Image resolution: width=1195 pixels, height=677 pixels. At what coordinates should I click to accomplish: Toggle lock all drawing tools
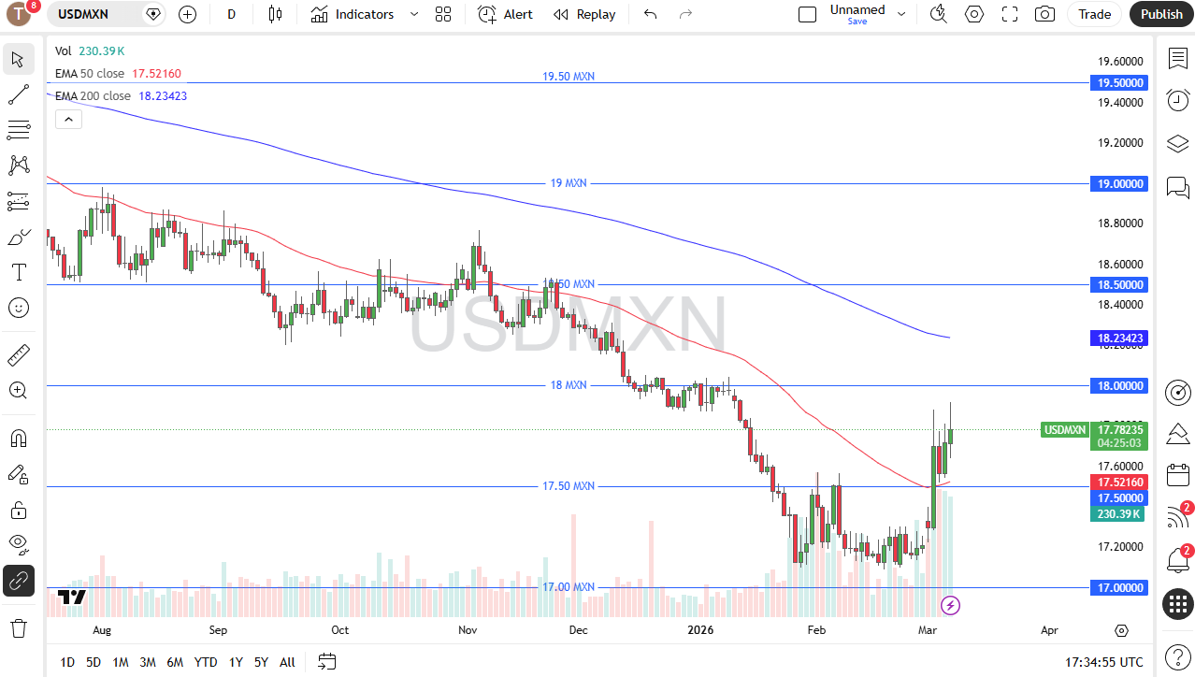pos(18,510)
